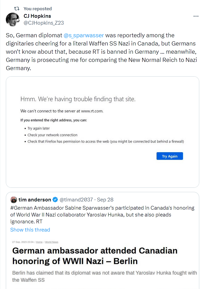Click tim anderson's small avatar
201x289 pixels.
[x=14, y=200]
